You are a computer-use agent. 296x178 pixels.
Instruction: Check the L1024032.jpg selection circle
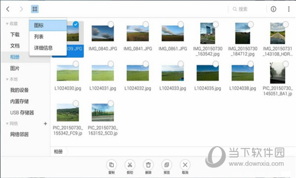point(146,64)
